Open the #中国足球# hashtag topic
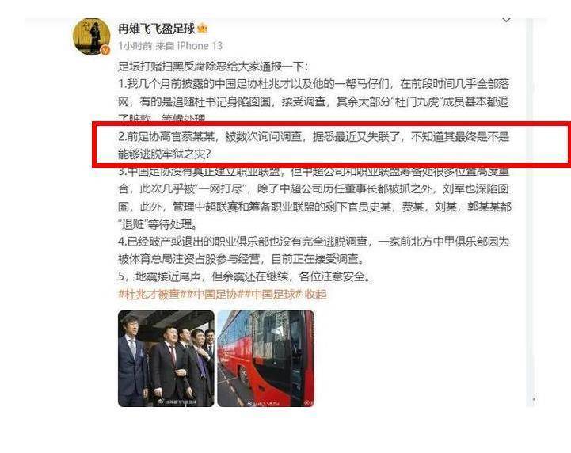571x453 pixels. point(273,294)
